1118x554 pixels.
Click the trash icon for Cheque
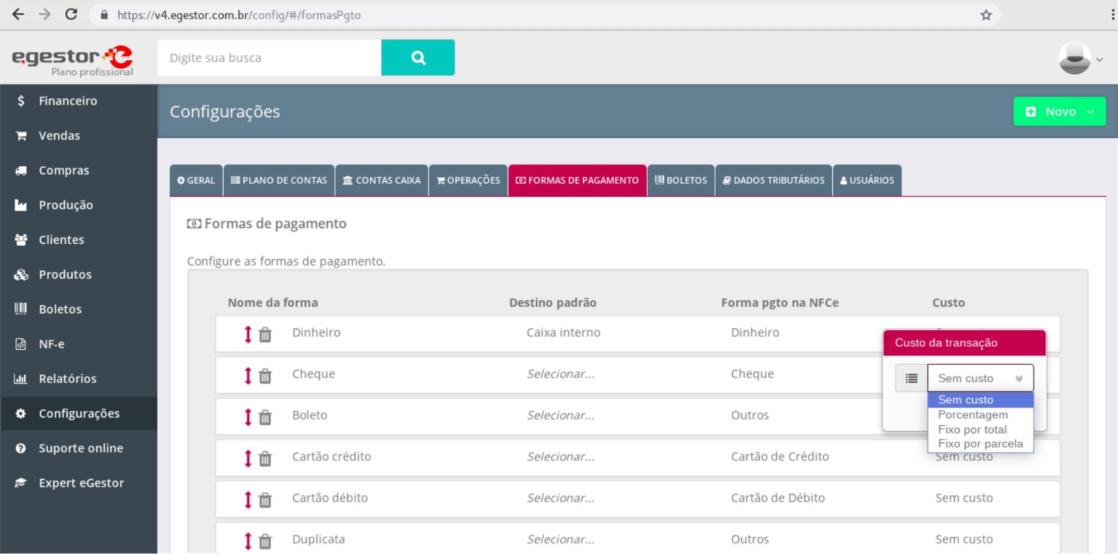(265, 376)
